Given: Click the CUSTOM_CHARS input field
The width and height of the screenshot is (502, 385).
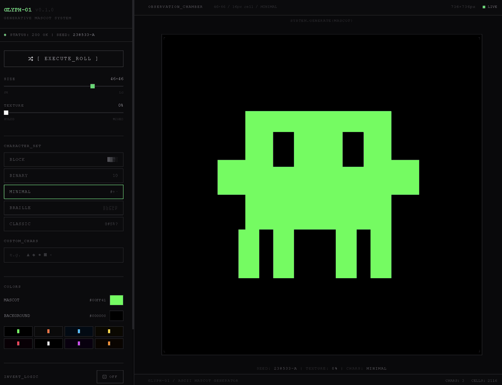Looking at the screenshot, I should 63,255.
